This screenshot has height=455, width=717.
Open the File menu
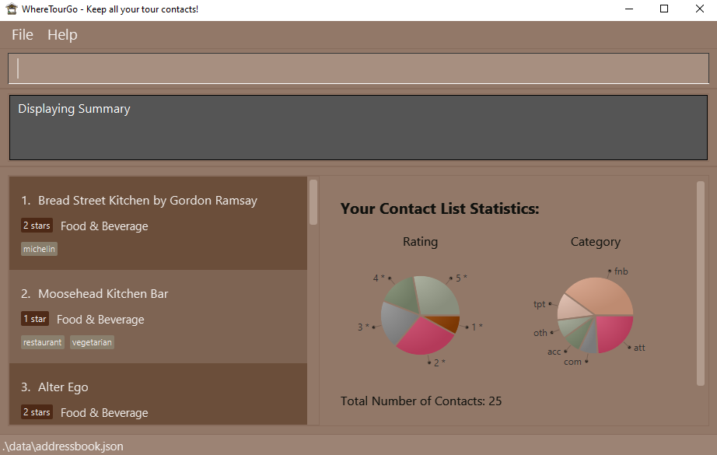pyautogui.click(x=23, y=35)
